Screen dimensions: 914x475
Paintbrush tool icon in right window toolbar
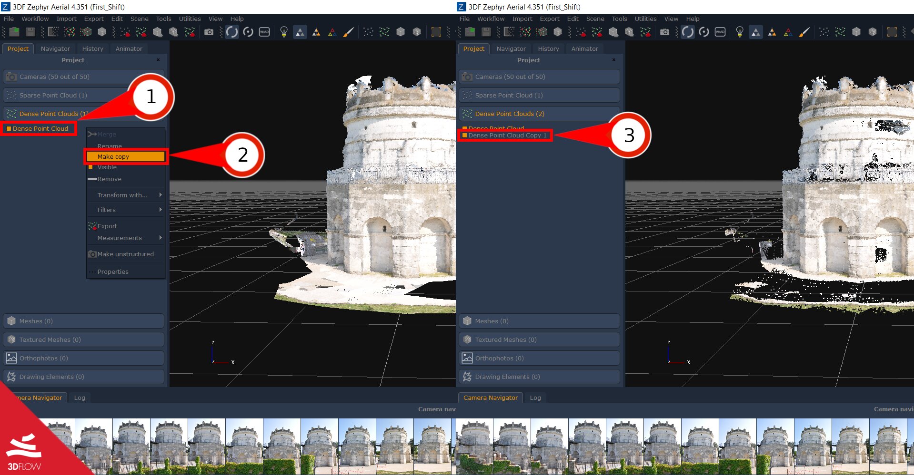(804, 32)
